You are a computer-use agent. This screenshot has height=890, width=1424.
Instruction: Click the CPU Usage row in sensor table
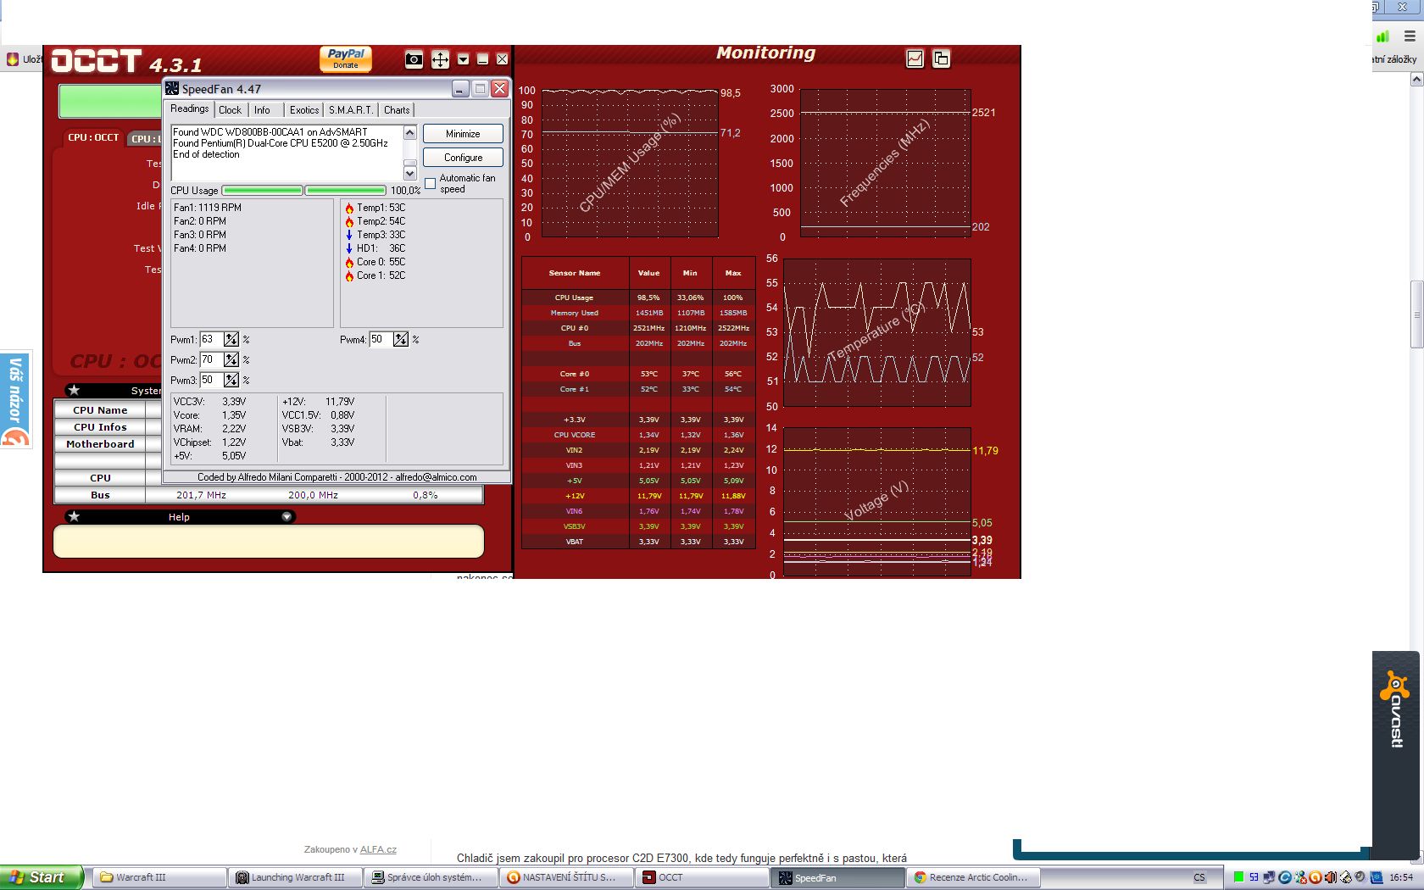tap(637, 298)
